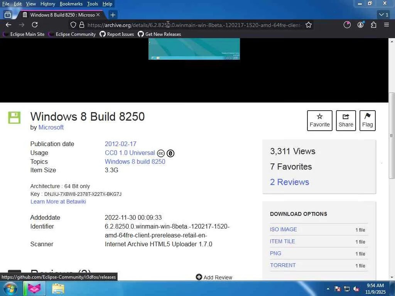Image resolution: width=395 pixels, height=296 pixels.
Task: Open the tracking protection shield icon
Action: (73, 25)
